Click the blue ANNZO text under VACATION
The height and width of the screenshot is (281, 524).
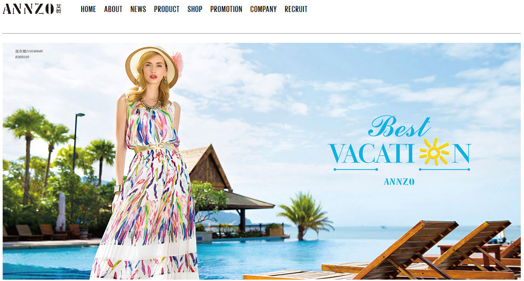[399, 182]
